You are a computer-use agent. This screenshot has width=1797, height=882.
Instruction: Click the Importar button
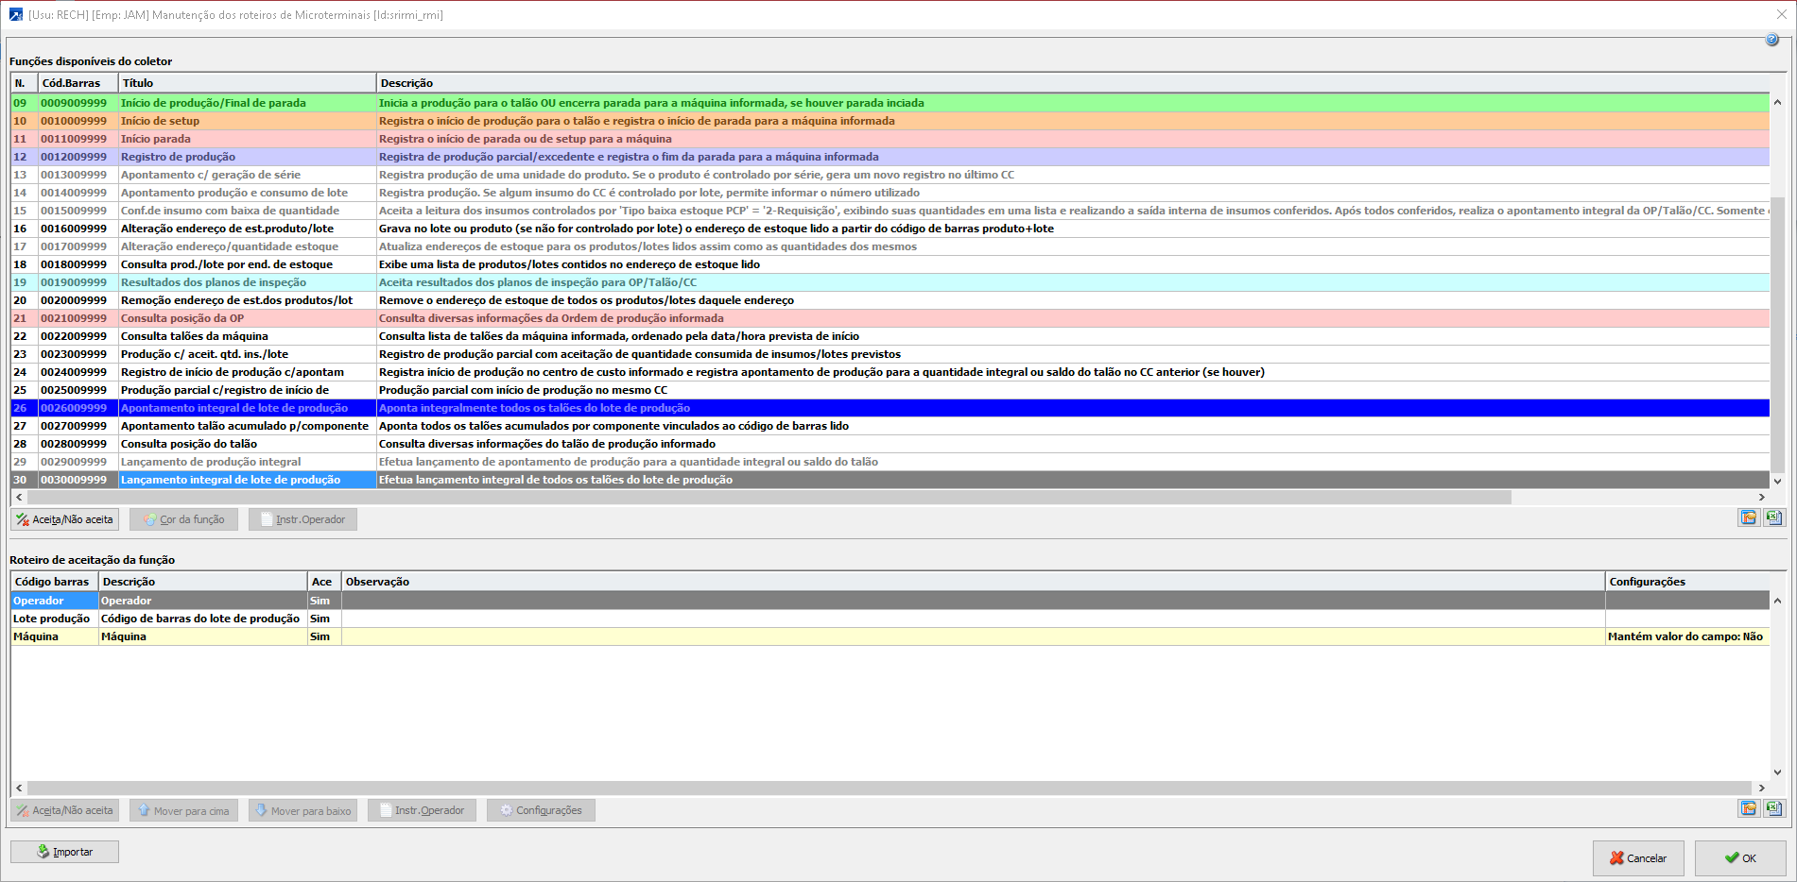click(x=65, y=852)
